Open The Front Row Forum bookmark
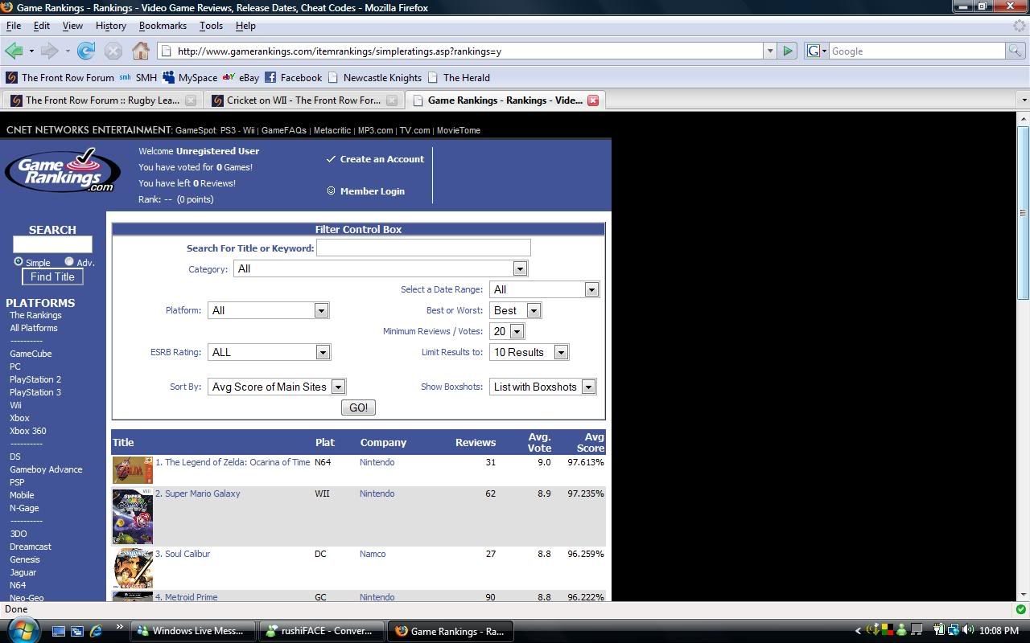Image resolution: width=1030 pixels, height=643 pixels. (x=60, y=78)
